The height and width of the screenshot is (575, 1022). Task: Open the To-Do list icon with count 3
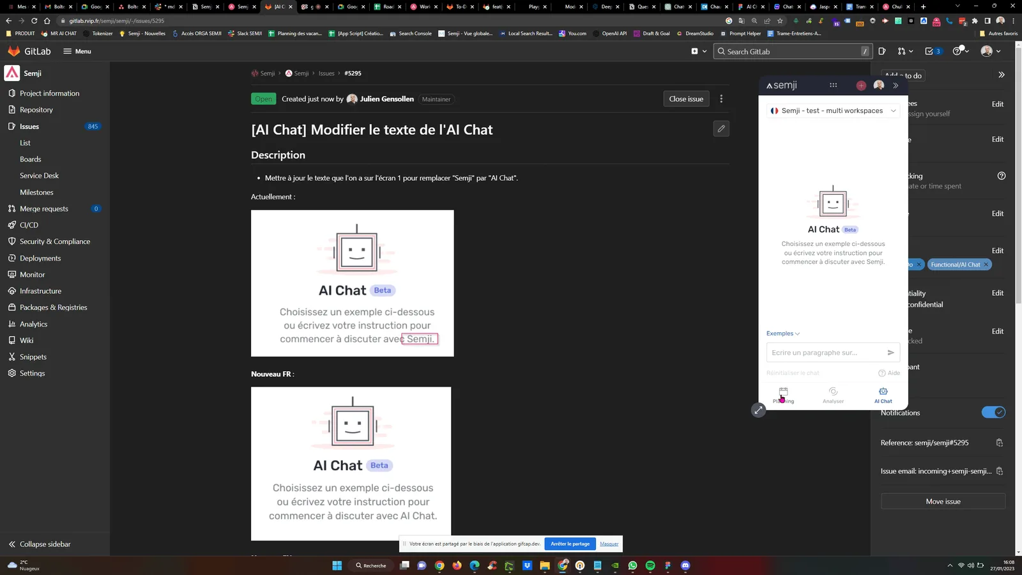click(933, 51)
